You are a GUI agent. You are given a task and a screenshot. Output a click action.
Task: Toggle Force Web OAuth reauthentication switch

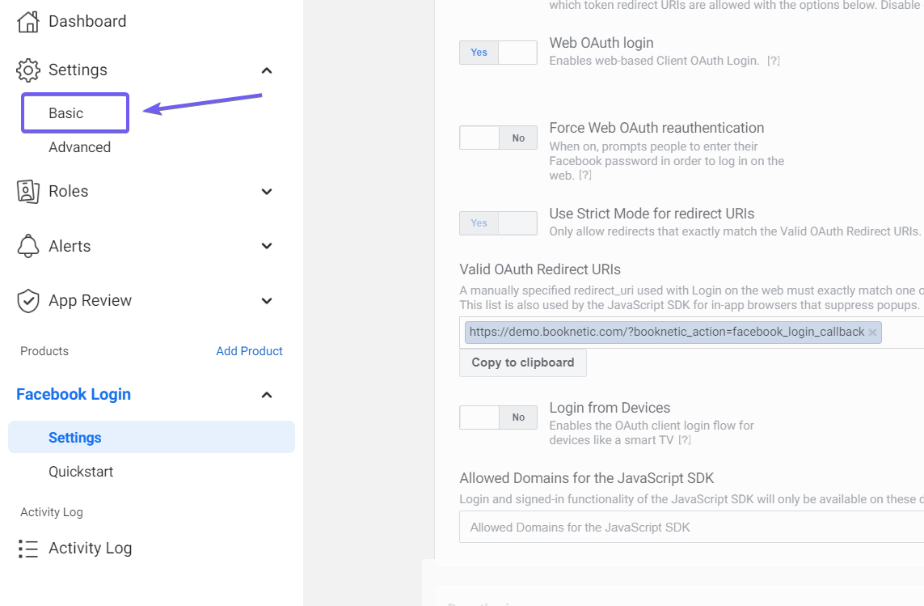pyautogui.click(x=498, y=138)
